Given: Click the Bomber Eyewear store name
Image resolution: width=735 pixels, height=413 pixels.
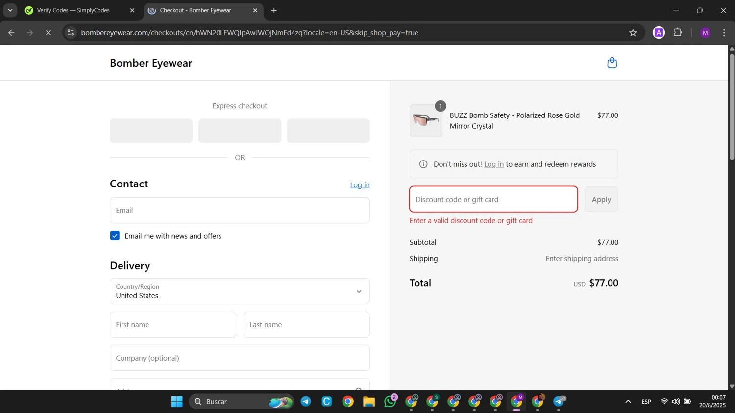Looking at the screenshot, I should pos(151,63).
